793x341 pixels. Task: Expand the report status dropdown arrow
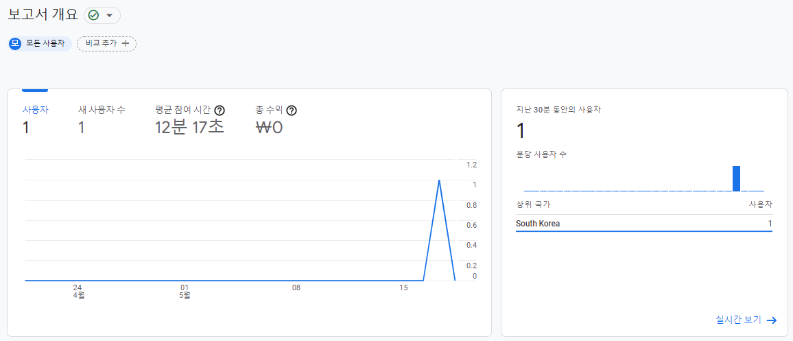point(109,16)
